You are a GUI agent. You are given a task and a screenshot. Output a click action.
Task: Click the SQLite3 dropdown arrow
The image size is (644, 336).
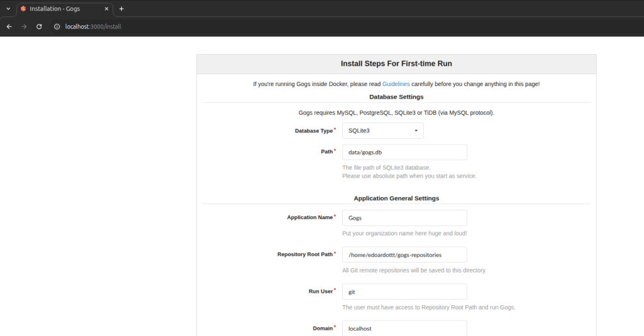416,131
